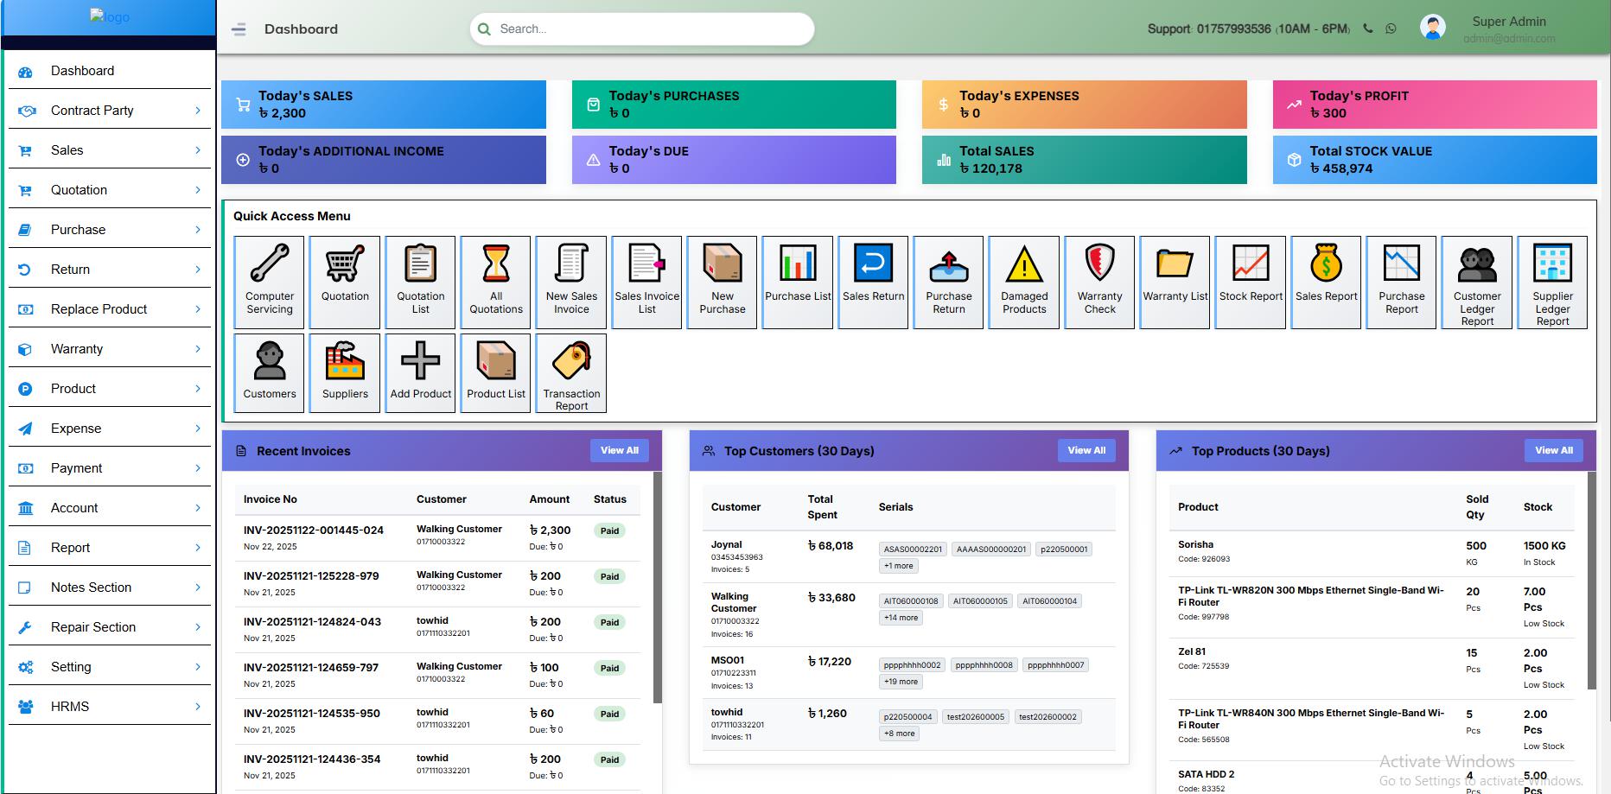Click the WhatsApp icon in the header
The image size is (1611, 794).
coord(1390,28)
